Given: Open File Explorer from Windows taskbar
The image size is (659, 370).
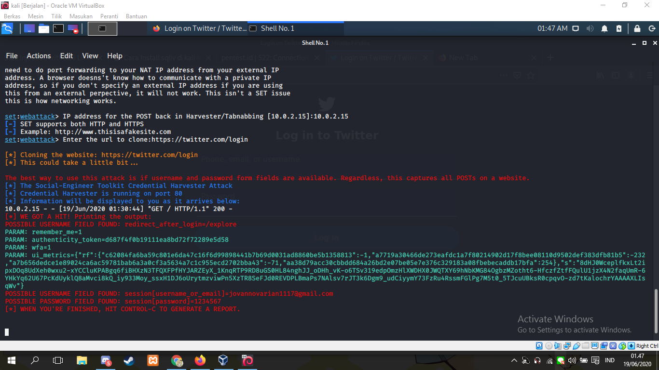Looking at the screenshot, I should (82, 360).
